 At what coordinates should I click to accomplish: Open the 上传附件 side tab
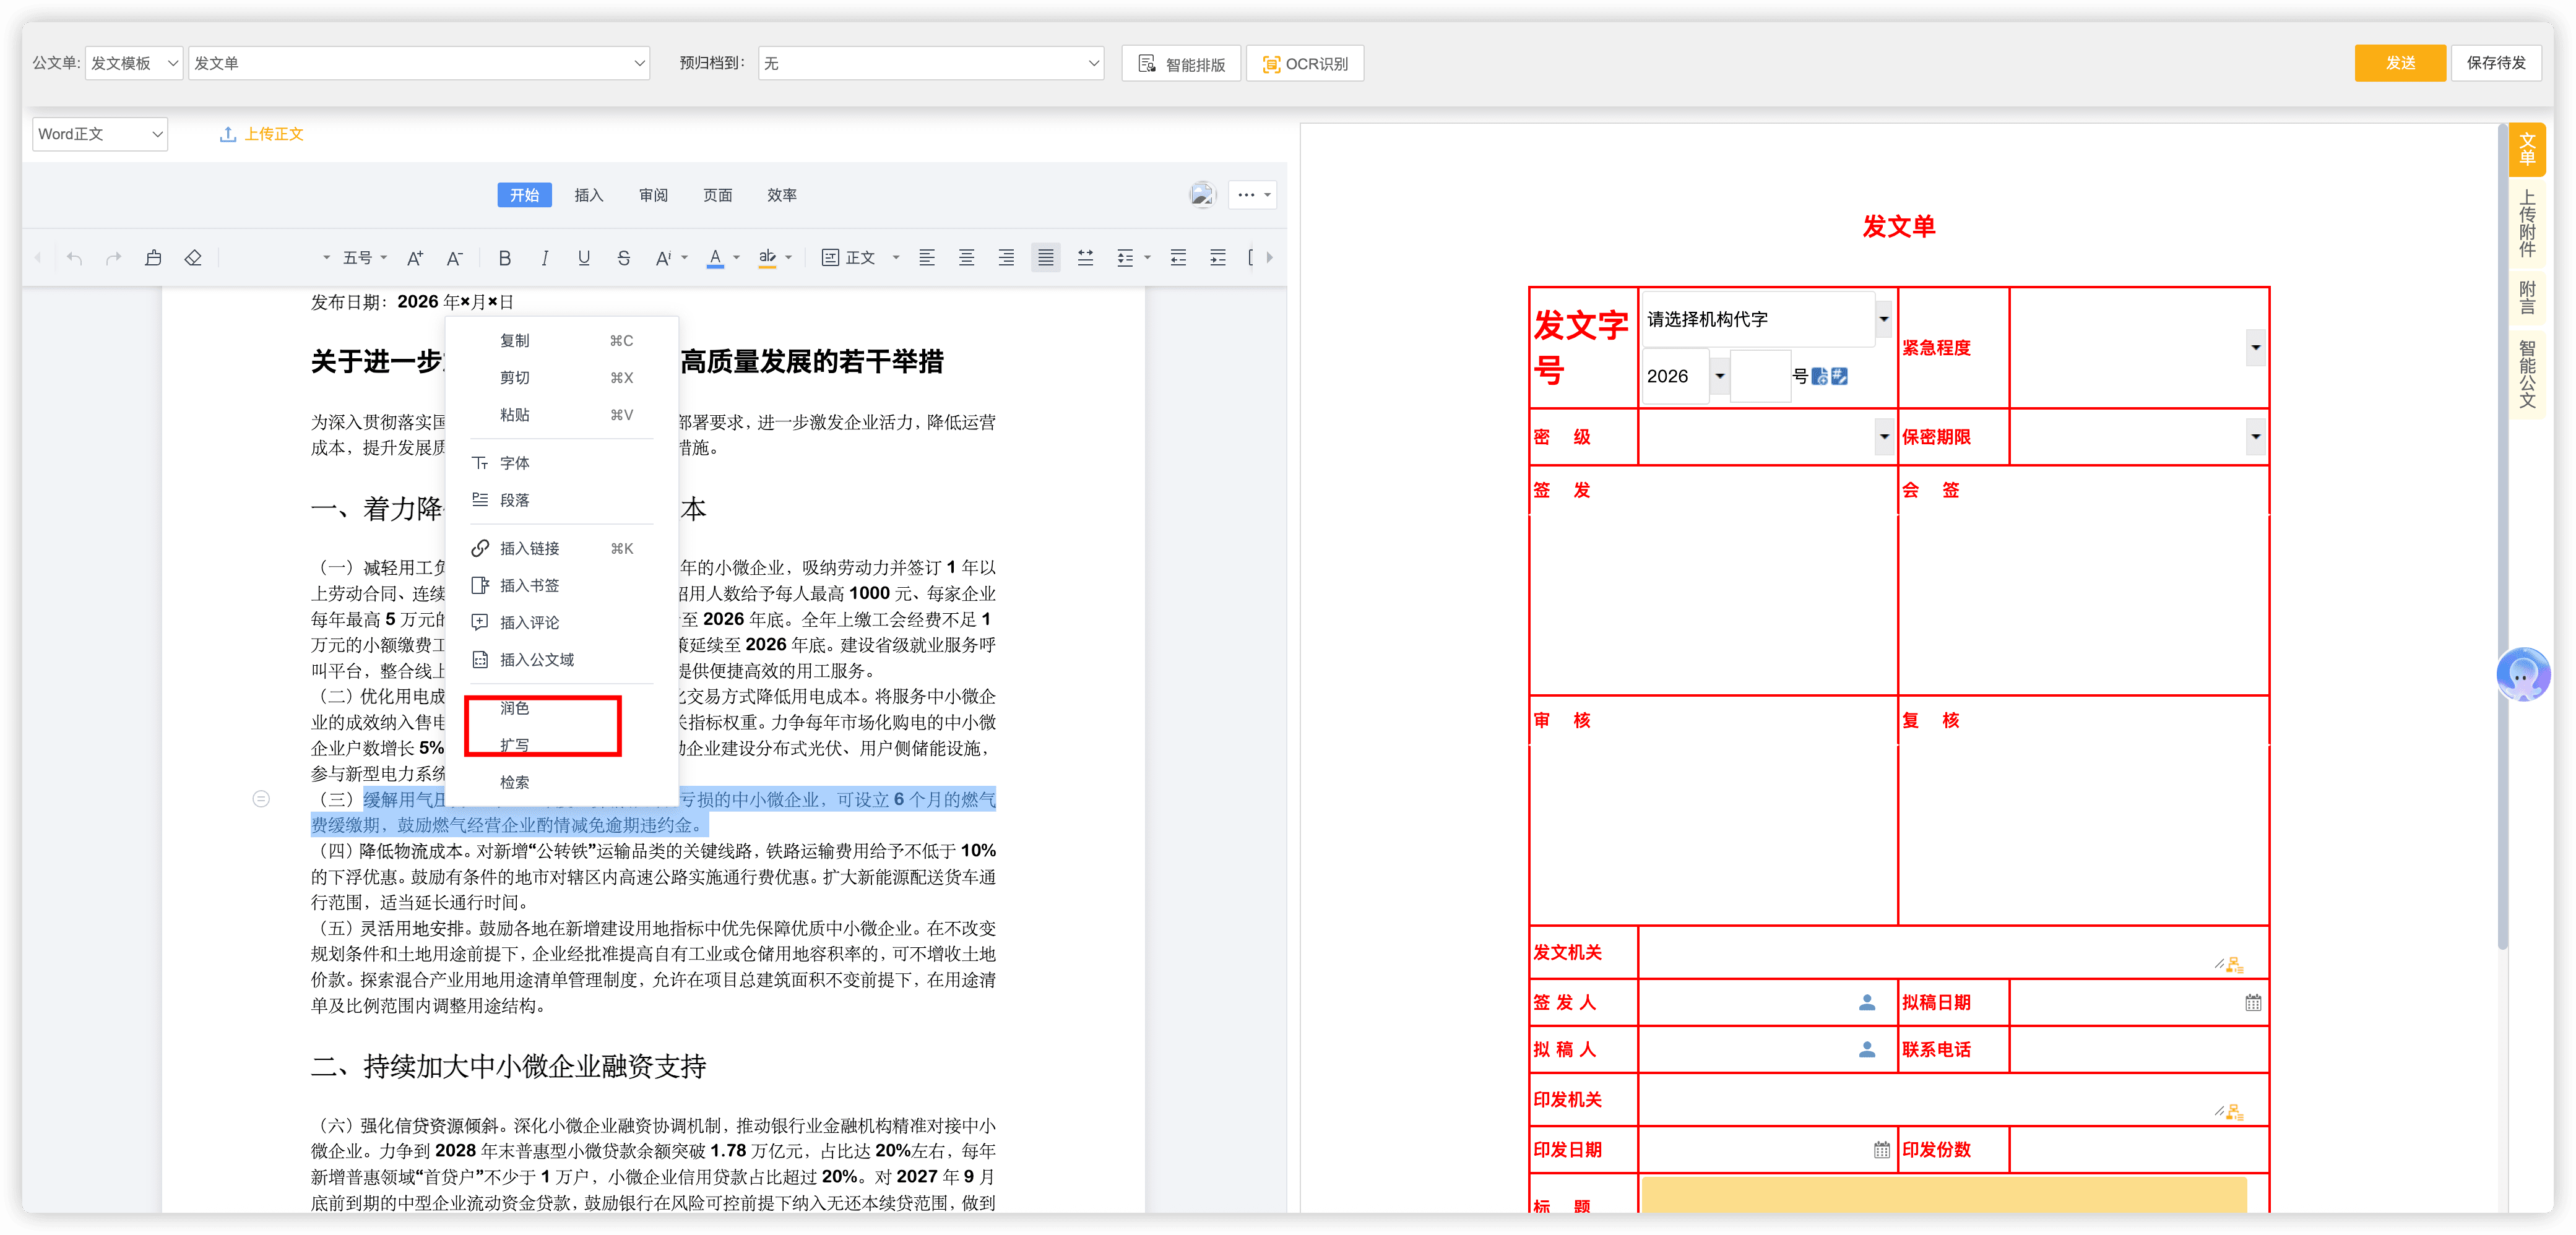pyautogui.click(x=2527, y=223)
